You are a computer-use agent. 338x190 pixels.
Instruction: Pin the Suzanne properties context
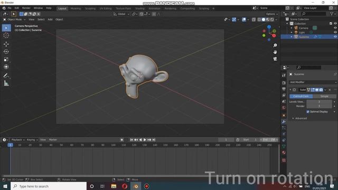point(335,74)
